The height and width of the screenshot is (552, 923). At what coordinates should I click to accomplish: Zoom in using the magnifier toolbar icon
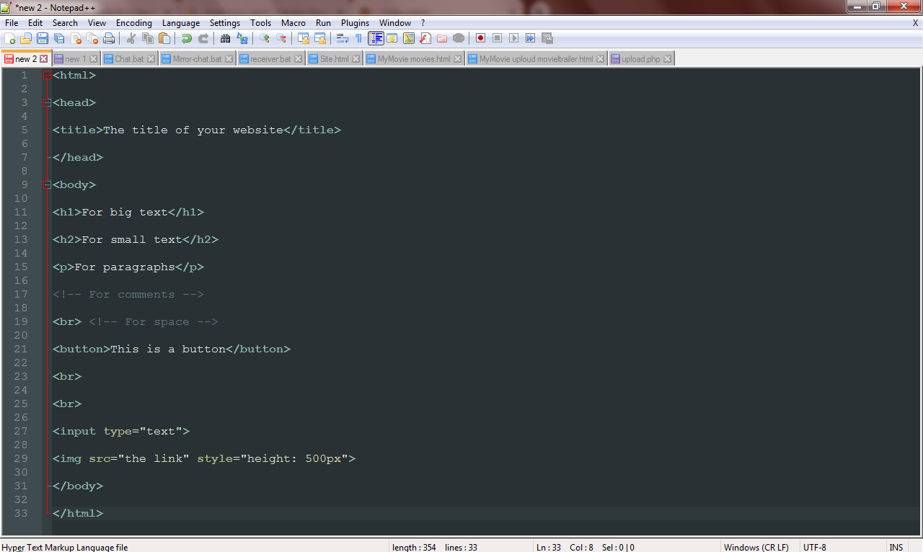[264, 37]
